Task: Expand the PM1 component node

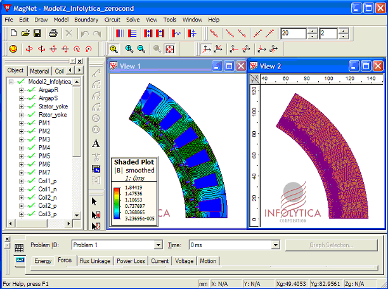Action: (x=21, y=123)
